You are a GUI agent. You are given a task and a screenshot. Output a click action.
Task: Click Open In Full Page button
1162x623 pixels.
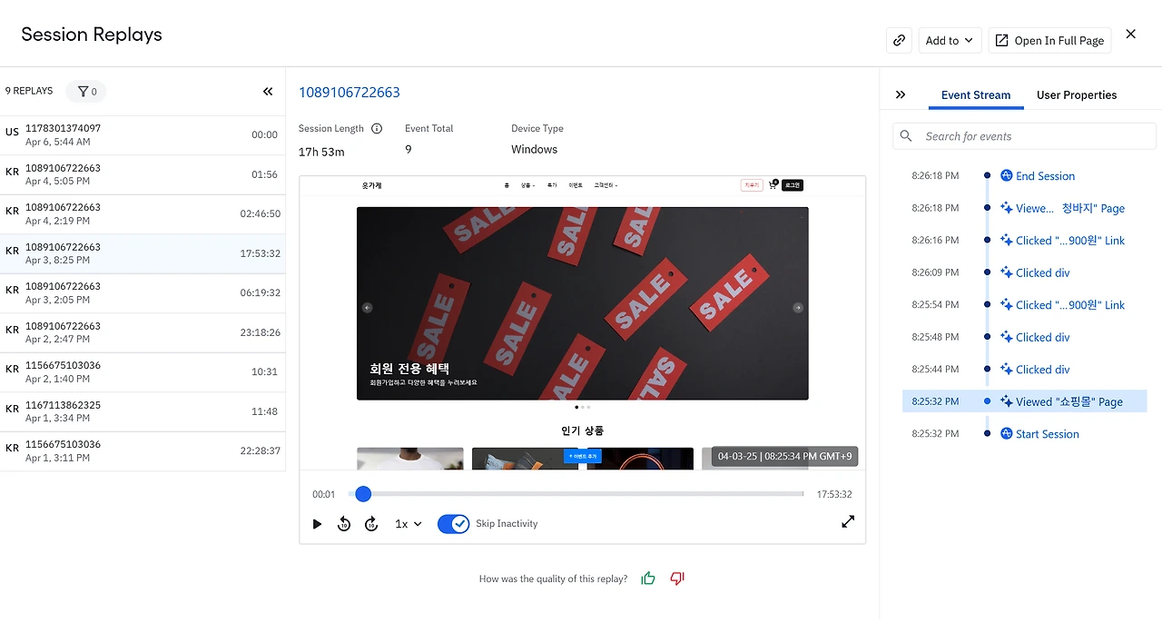click(x=1049, y=40)
